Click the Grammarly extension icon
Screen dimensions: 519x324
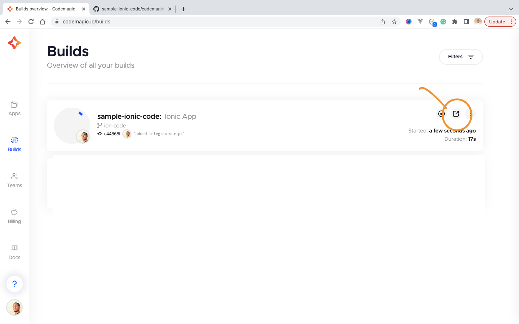(x=443, y=22)
